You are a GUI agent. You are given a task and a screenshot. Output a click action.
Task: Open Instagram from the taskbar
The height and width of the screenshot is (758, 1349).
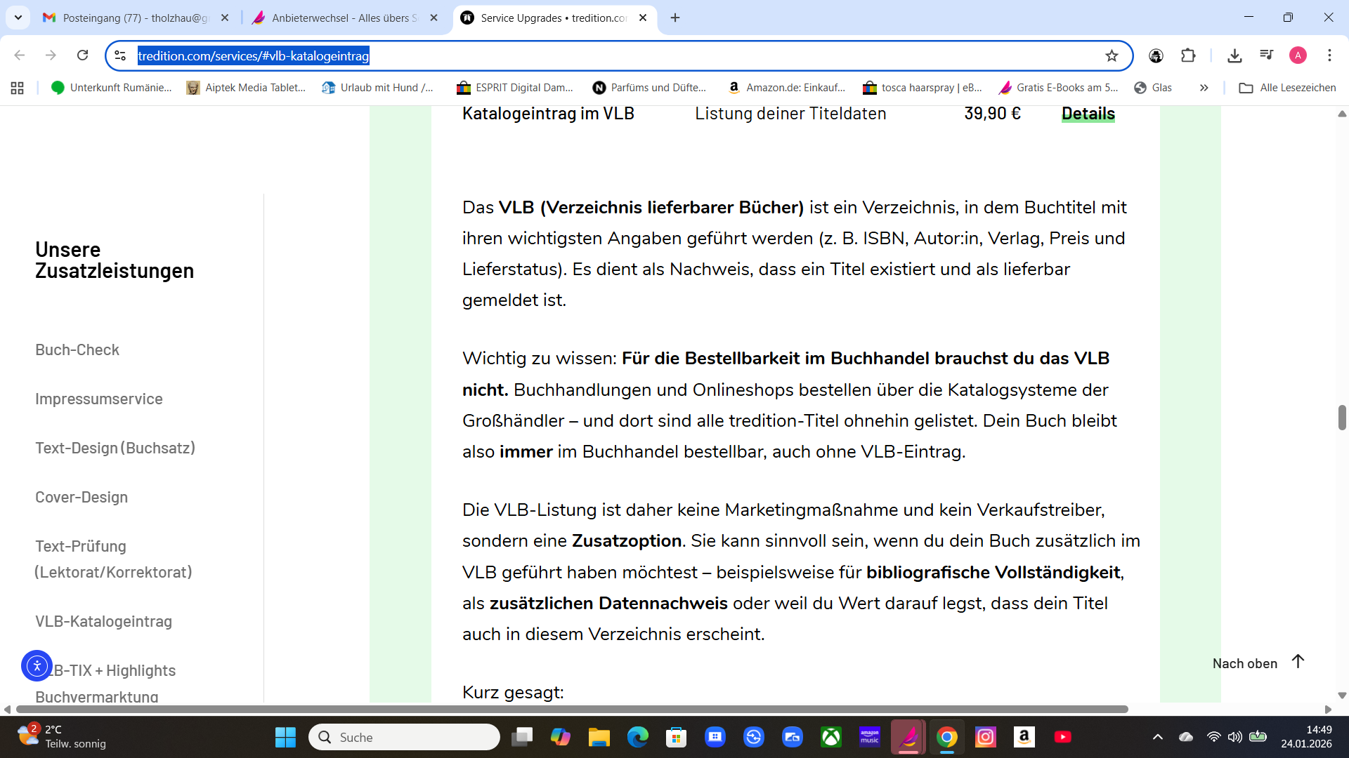pos(985,737)
